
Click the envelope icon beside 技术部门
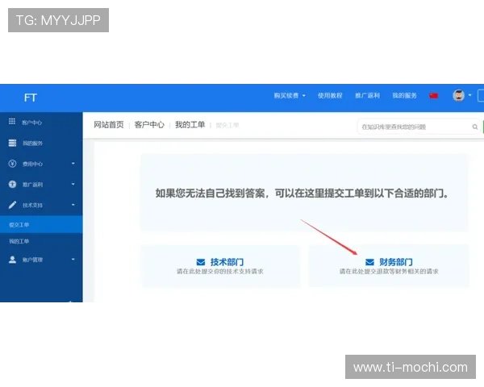click(201, 262)
